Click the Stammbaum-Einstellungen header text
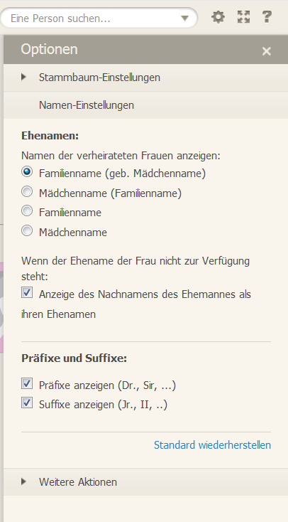This screenshot has height=522, width=288. click(99, 78)
